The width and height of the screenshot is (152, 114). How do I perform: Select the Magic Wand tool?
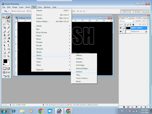pos(9,24)
